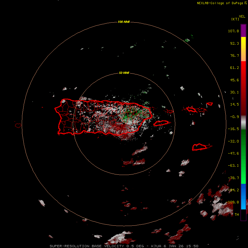Screen dimensions: 248x248
Task: Click the -63.1 value on velocity scale
Action: 233,166
